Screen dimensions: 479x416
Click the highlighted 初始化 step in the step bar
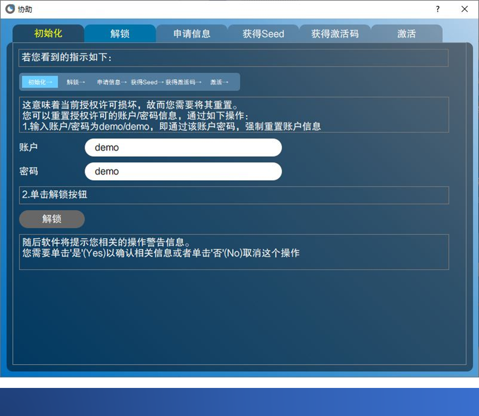[x=40, y=82]
